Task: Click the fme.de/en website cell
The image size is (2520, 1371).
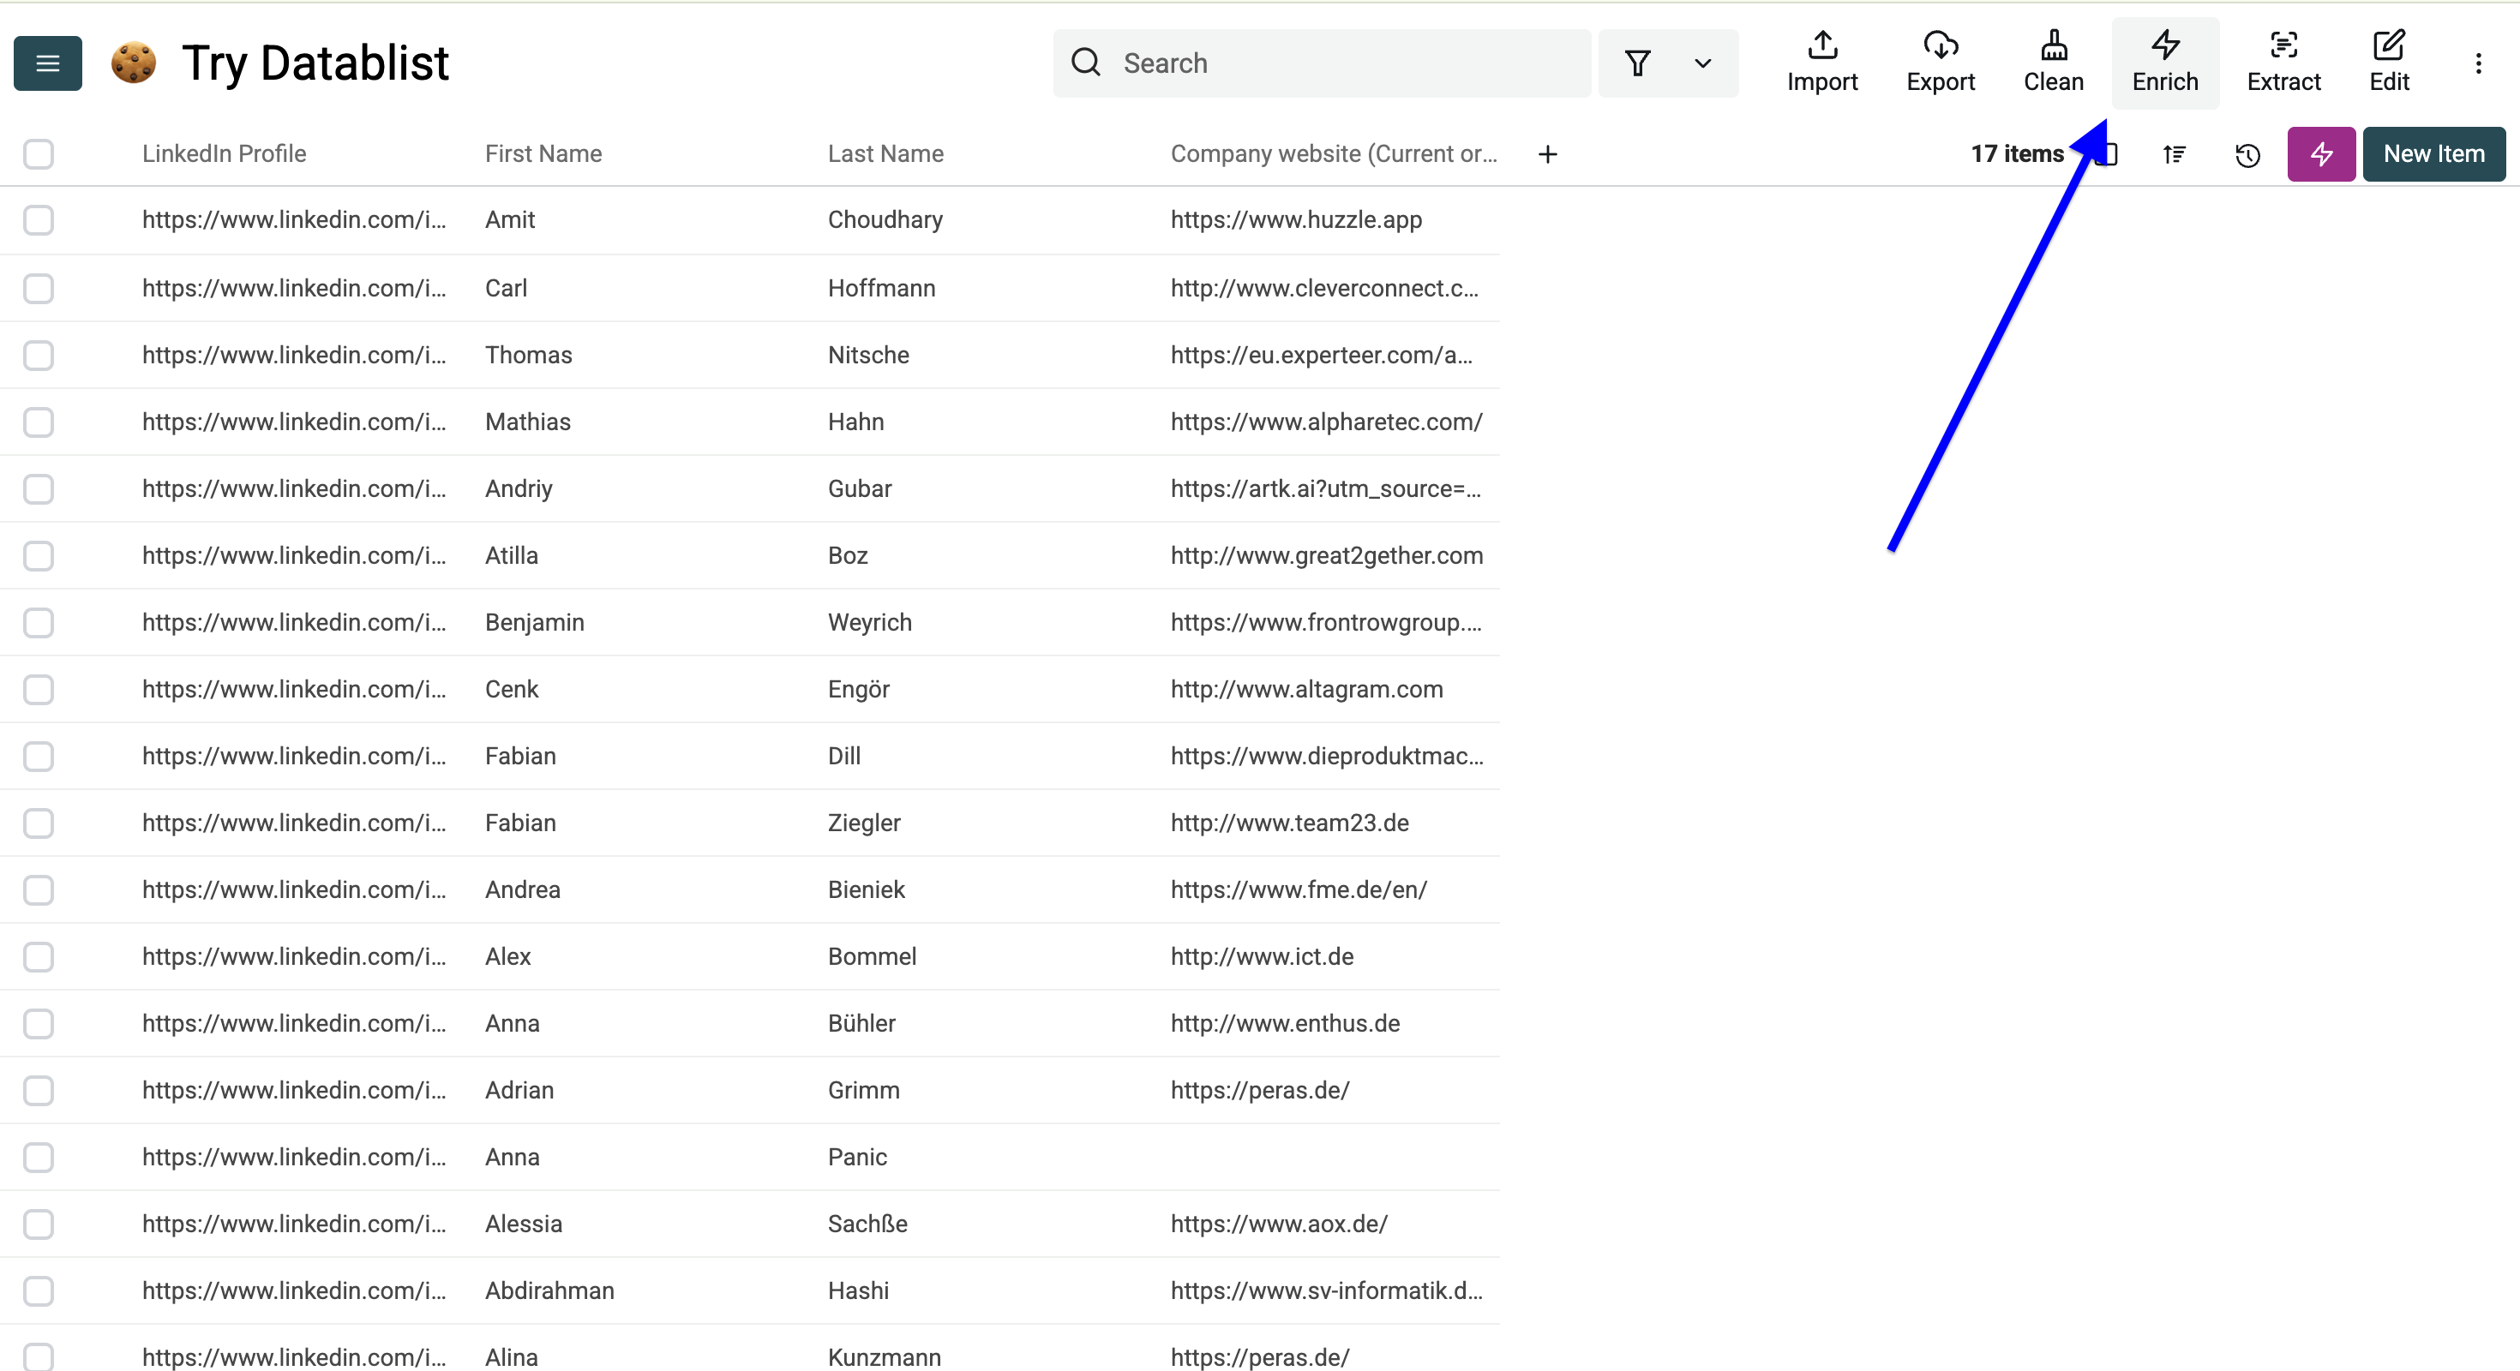Action: point(1299,890)
